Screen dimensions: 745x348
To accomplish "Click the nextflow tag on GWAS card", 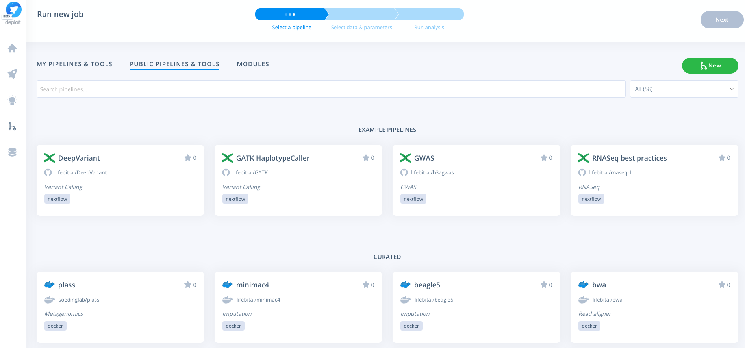I will coord(413,199).
